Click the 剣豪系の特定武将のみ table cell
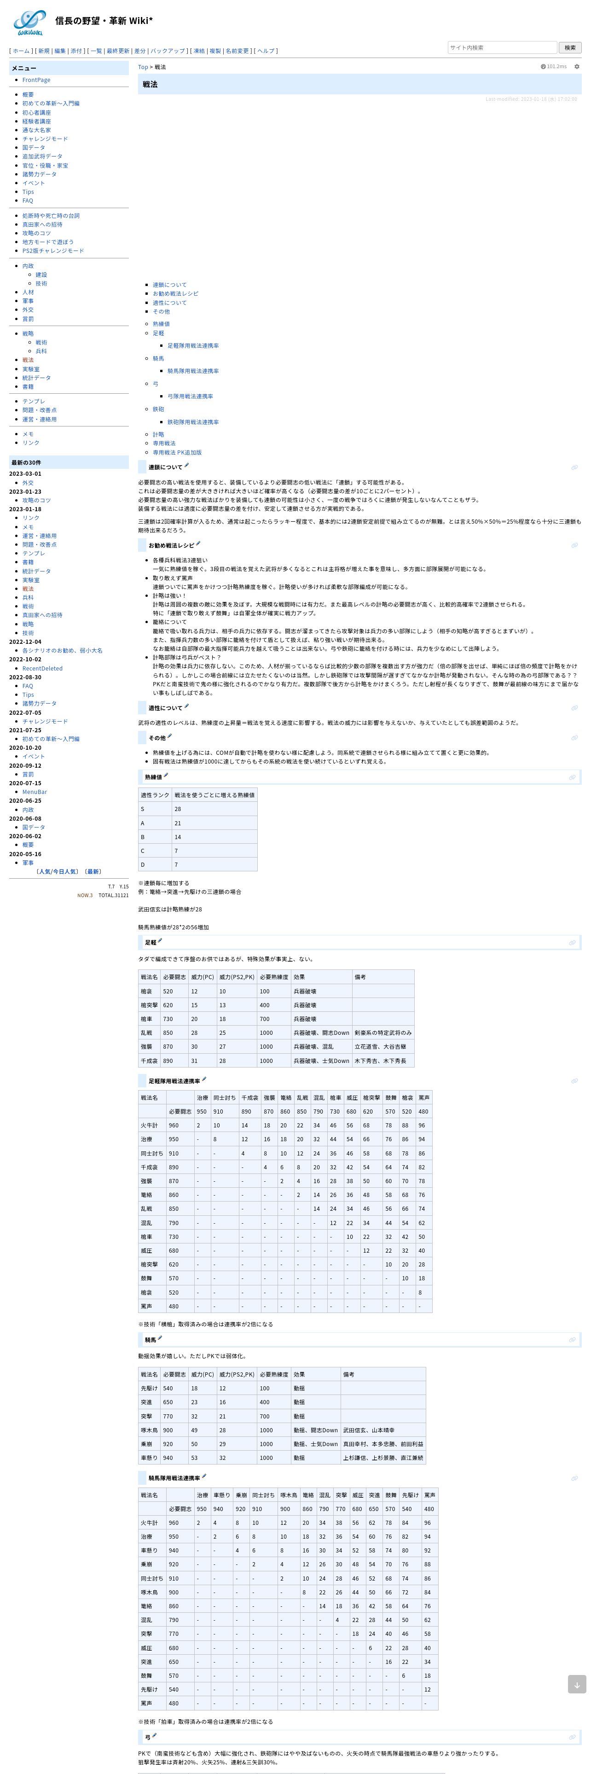The image size is (591, 1774). 382,1033
